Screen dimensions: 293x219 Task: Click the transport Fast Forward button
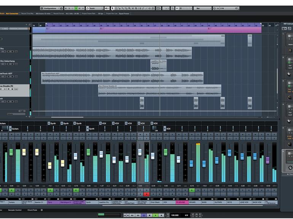(x=138, y=215)
